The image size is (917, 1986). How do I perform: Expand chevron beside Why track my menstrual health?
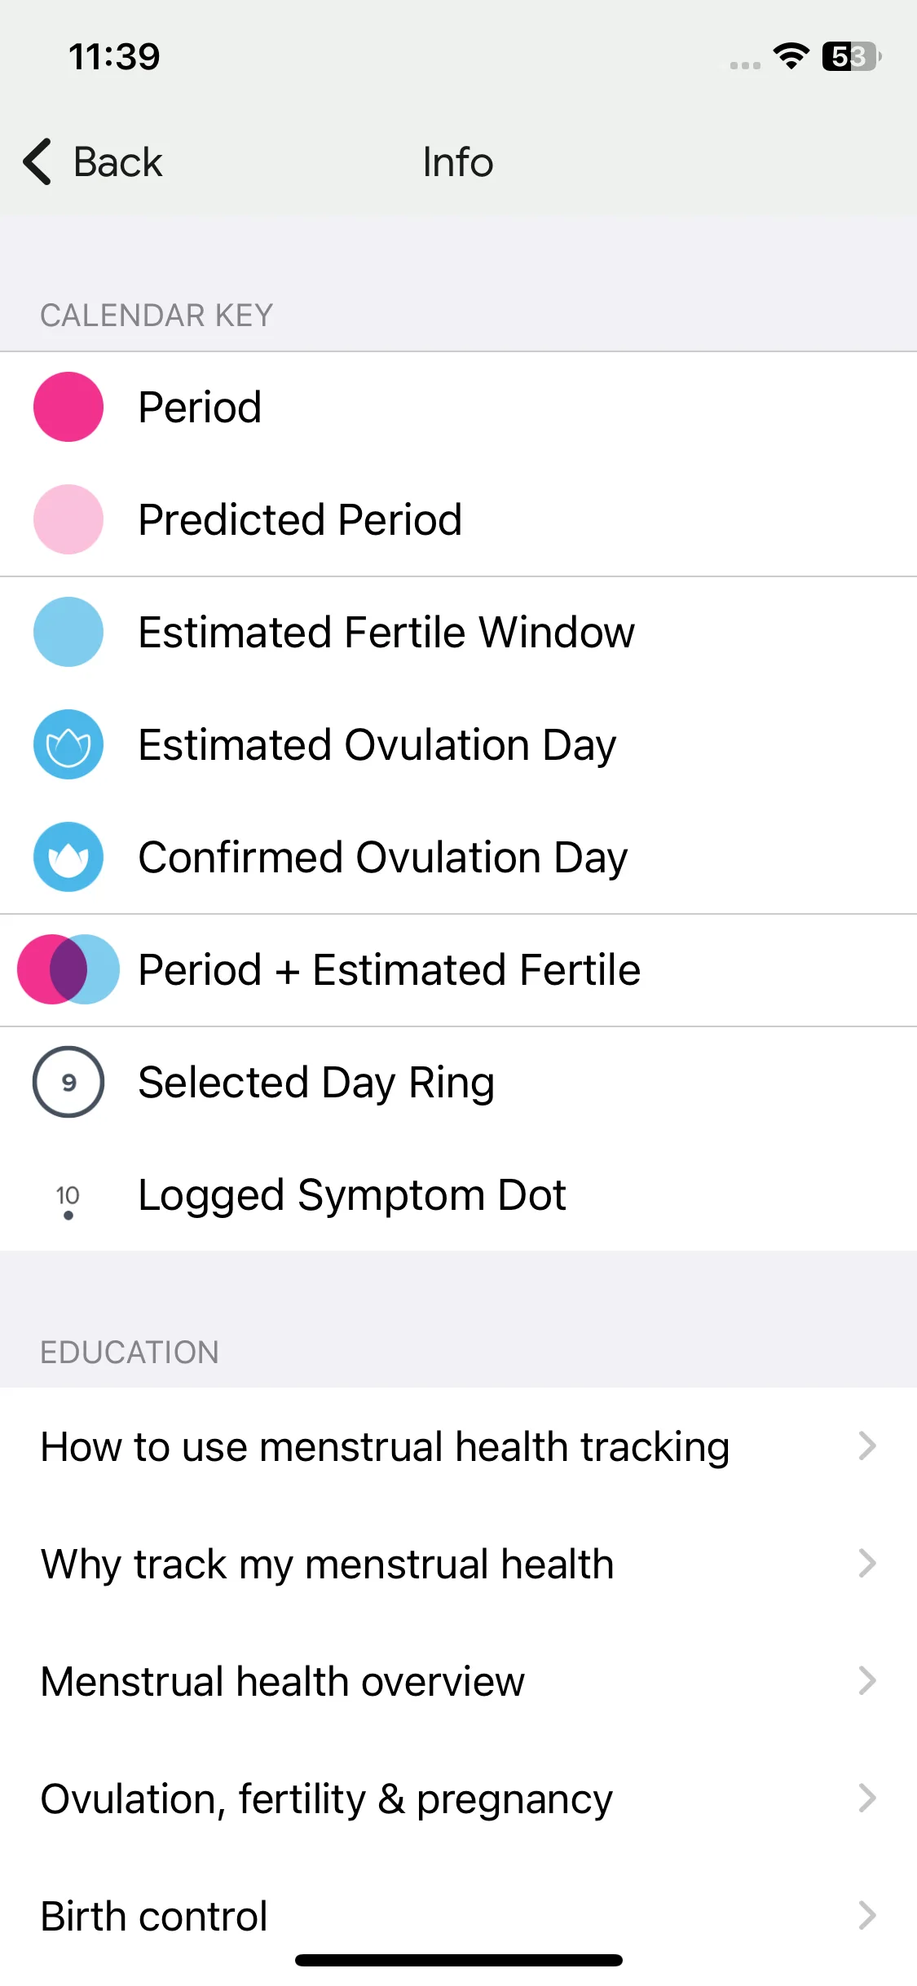pyautogui.click(x=867, y=1564)
